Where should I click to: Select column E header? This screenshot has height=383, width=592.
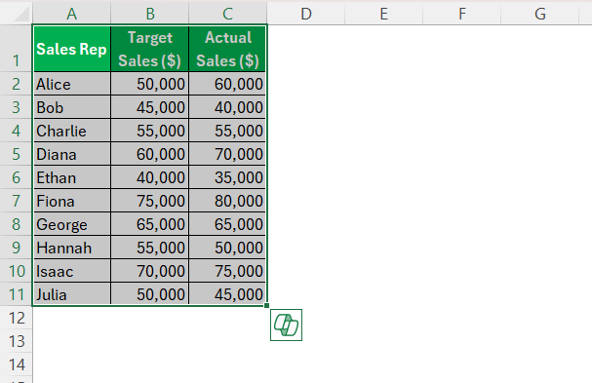point(384,14)
